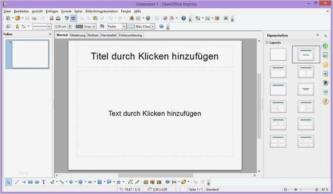333x194 pixels.
Task: Select slide 1 thumbnail in Folien panel
Action: point(28,54)
